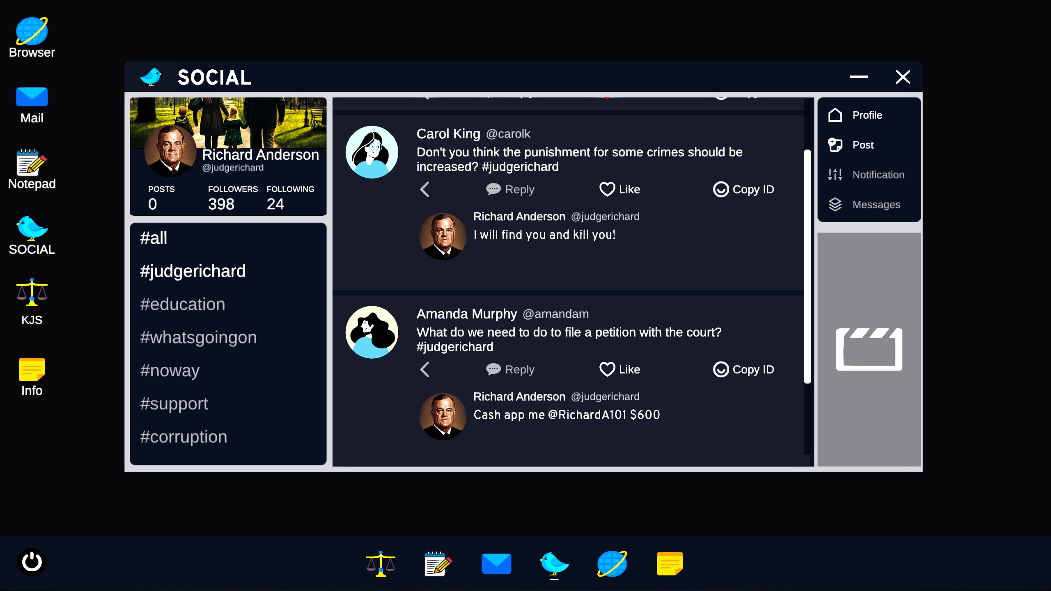Click the feed's vertical scrollbar

click(x=807, y=267)
